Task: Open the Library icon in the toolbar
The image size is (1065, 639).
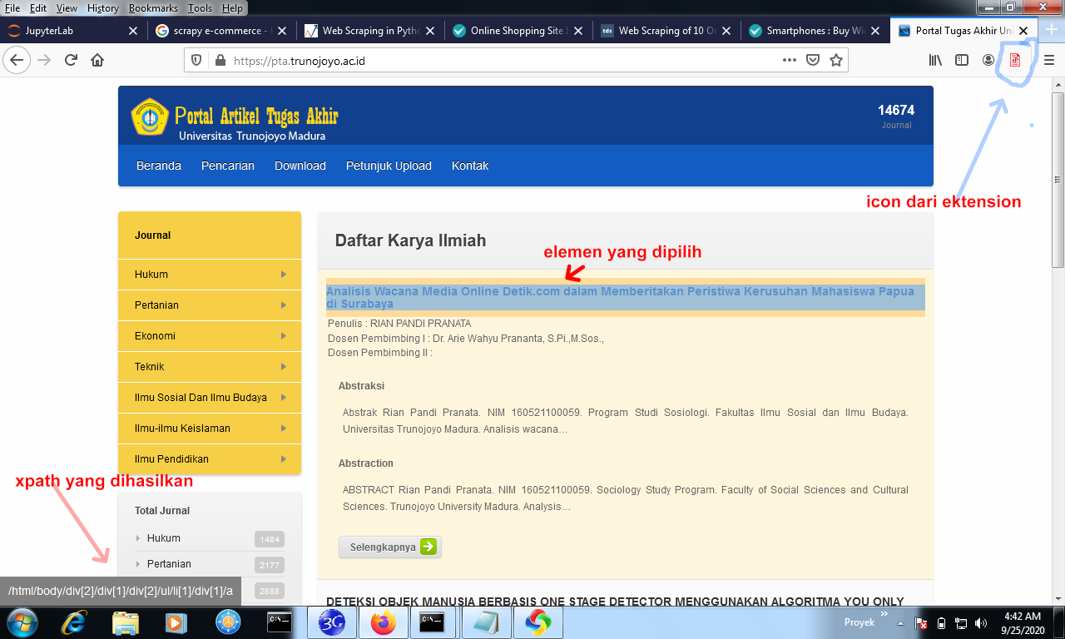Action: click(x=935, y=60)
